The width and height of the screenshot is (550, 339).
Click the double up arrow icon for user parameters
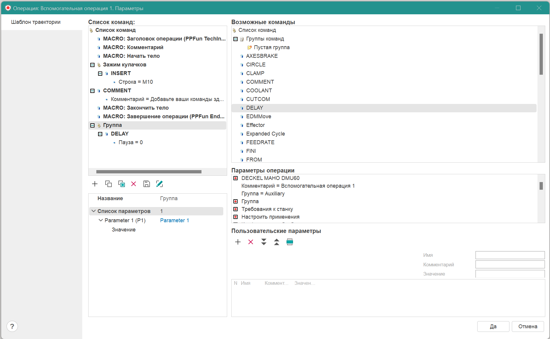277,242
